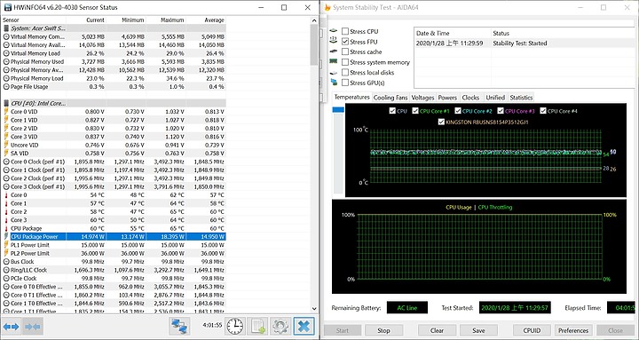Click the Clear button in AIDA64
Screen dimensions: 639x340
437,330
